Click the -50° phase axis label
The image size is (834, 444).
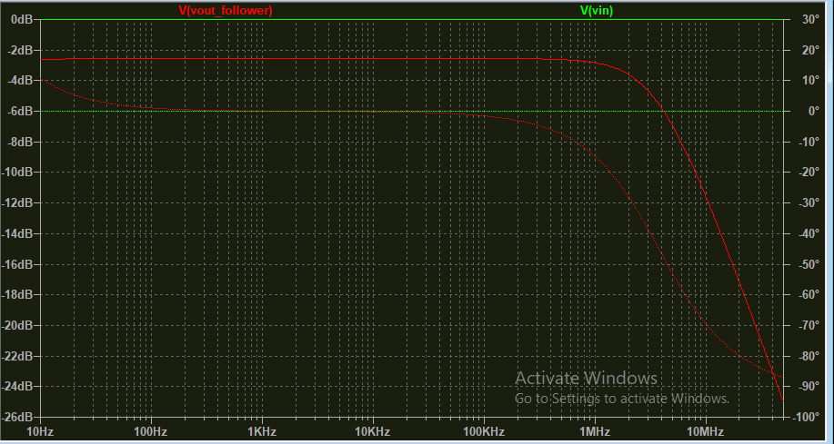(808, 264)
